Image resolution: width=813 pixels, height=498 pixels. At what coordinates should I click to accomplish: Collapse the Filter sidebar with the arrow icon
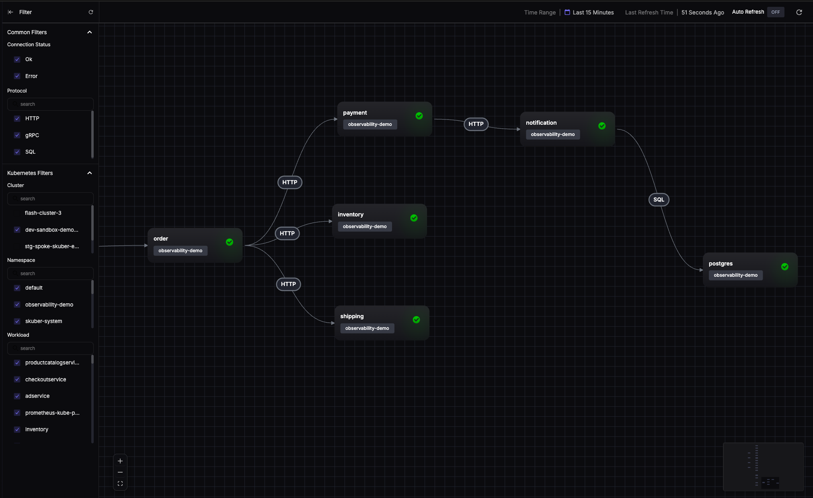coord(10,12)
